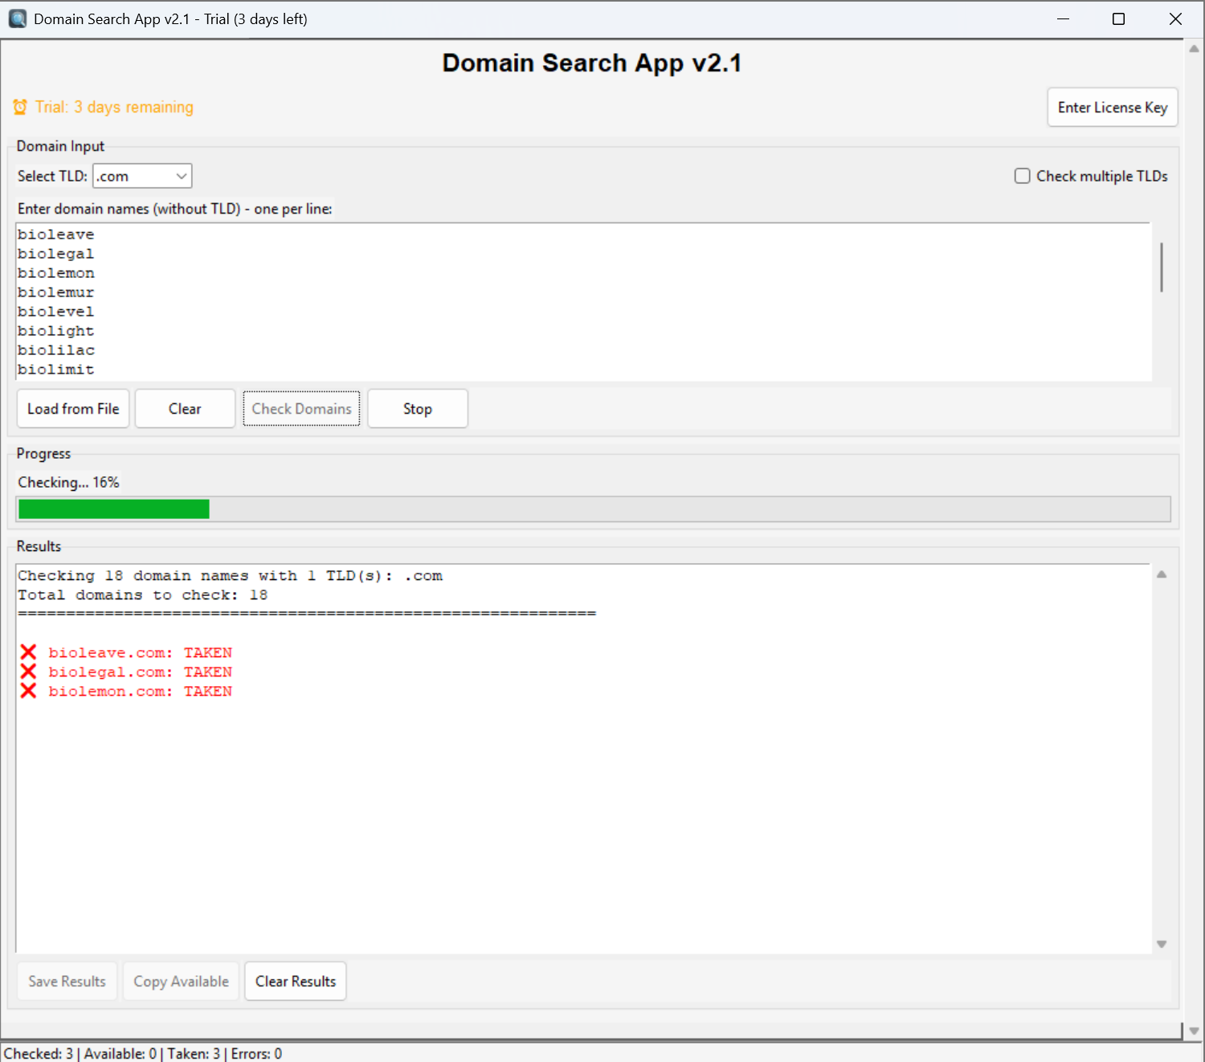Close the Domain Search App window
This screenshot has height=1062, width=1205.
(1175, 18)
